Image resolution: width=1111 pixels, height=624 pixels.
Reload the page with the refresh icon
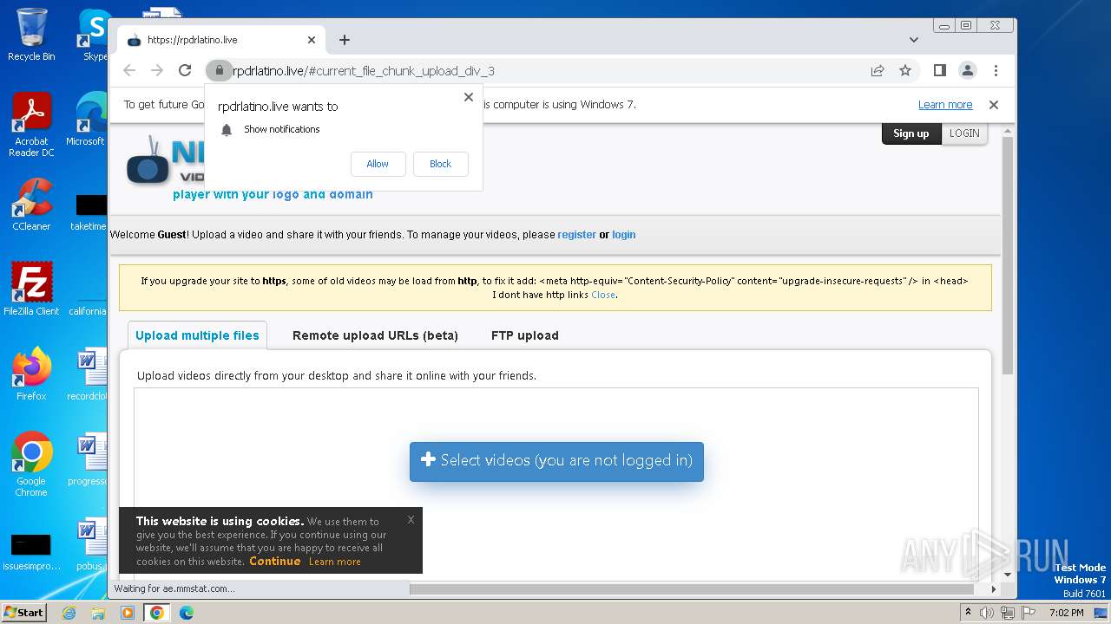(x=185, y=70)
